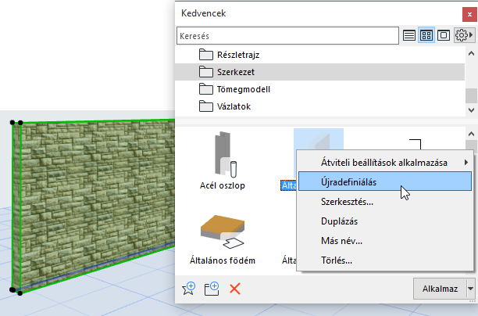Screen dimensions: 478x316
Task: Click the Alkalmaz button
Action: 440,289
